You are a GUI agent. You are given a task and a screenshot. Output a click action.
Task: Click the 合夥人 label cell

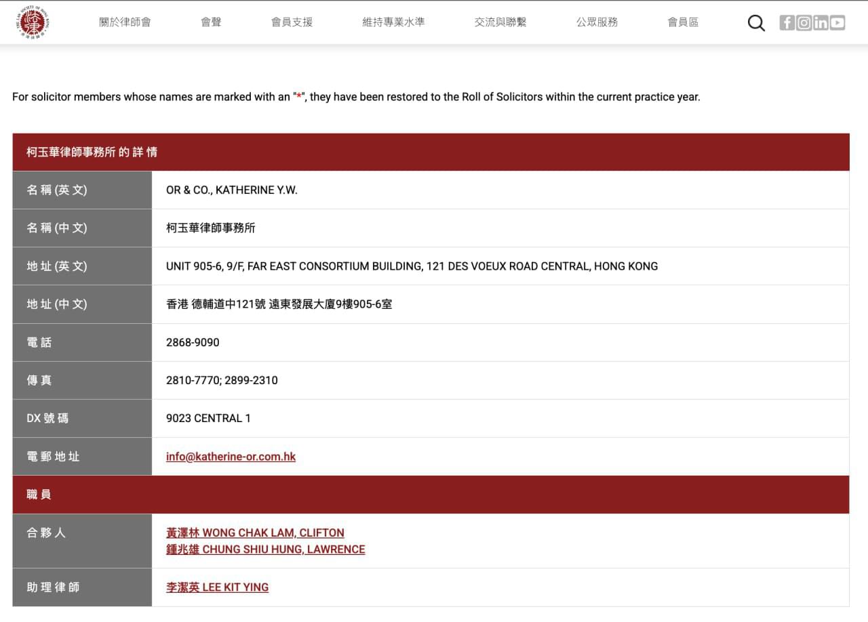click(x=82, y=541)
